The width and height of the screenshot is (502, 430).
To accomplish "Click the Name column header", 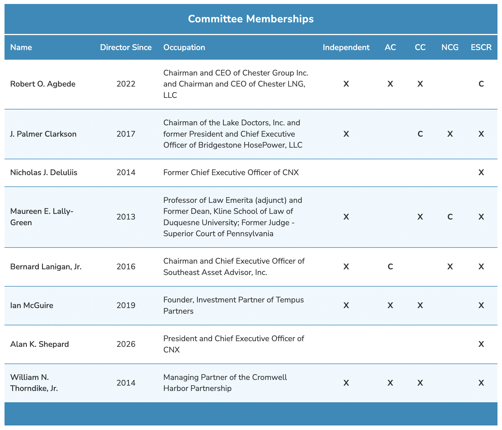I will 21,47.
